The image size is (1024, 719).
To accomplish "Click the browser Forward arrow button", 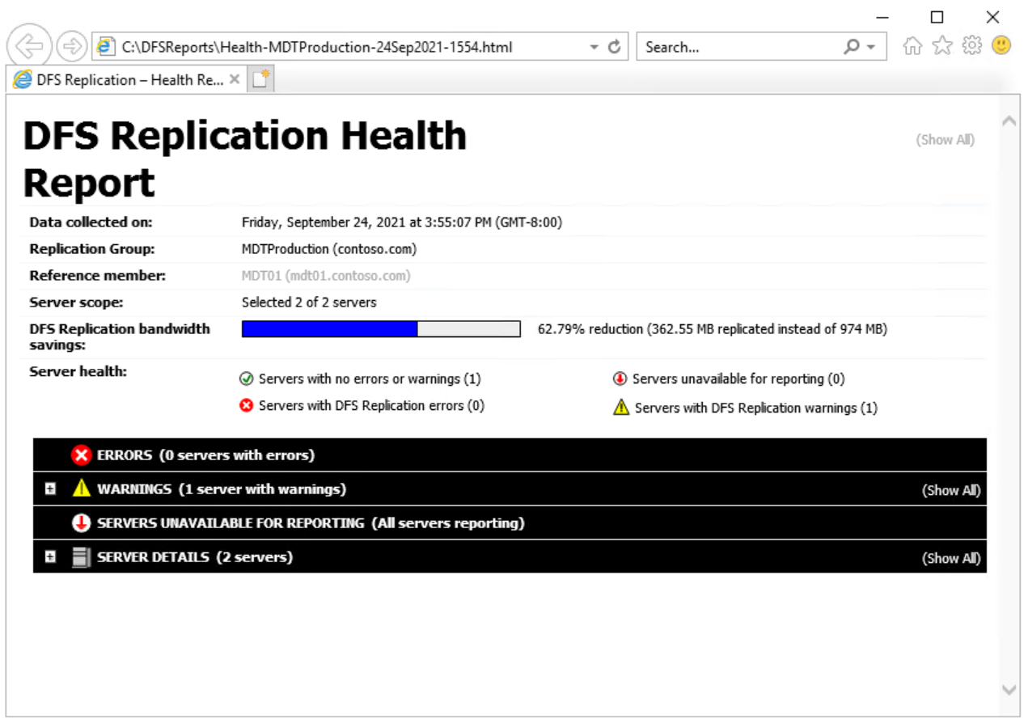I will point(72,47).
